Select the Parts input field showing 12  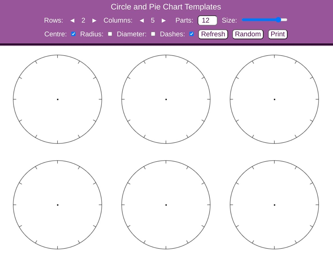(207, 20)
